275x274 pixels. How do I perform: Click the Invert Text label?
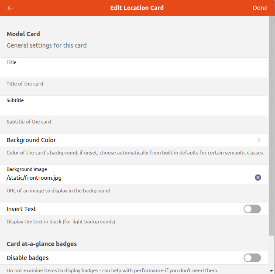coord(21,209)
